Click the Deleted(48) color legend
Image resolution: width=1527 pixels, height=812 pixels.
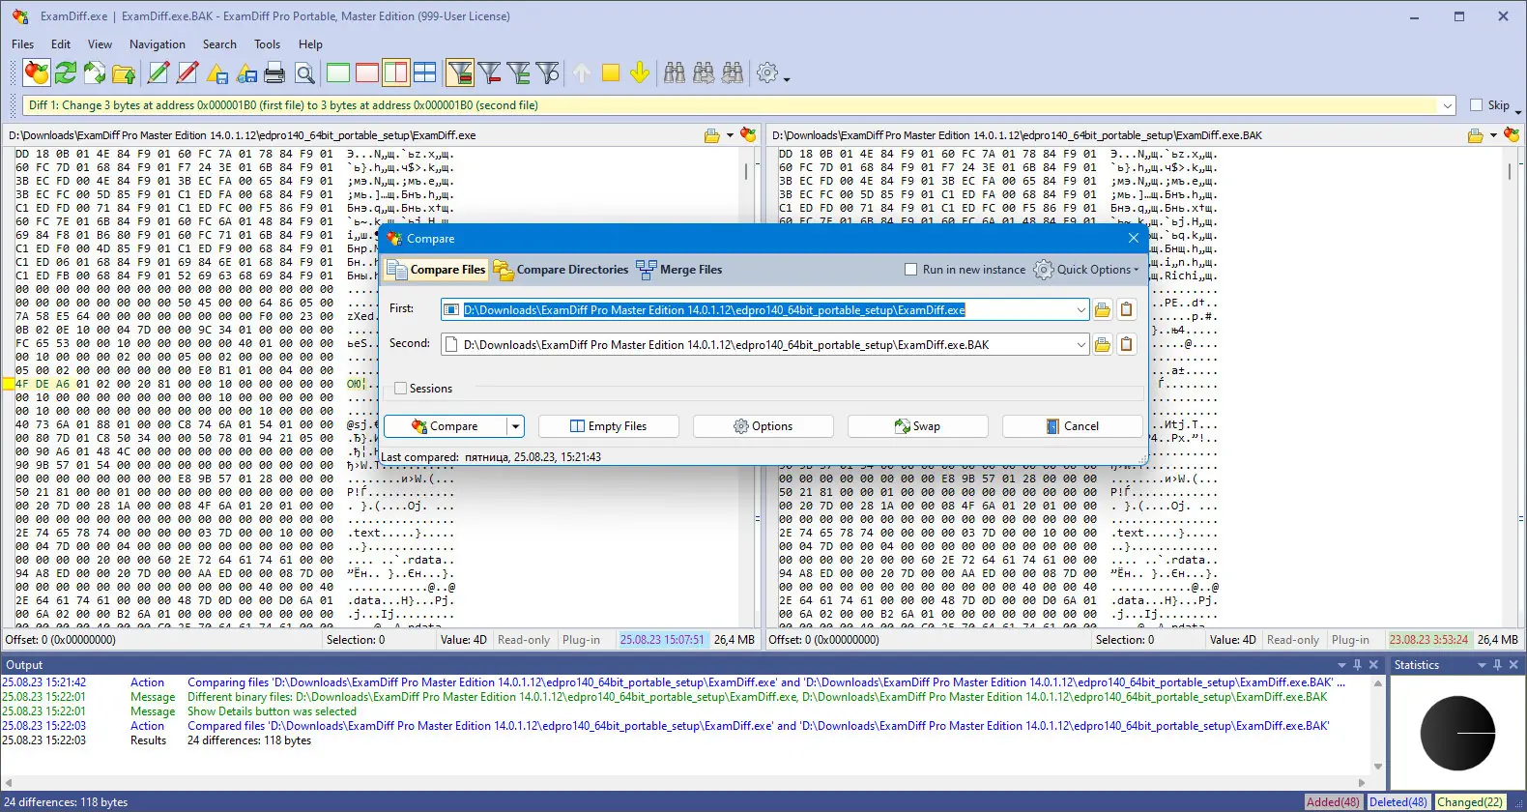point(1397,802)
